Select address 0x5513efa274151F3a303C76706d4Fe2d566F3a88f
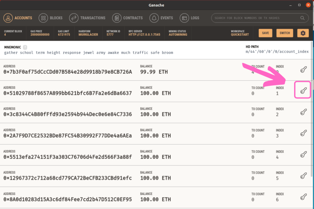The height and width of the screenshot is (209, 314). coord(68,157)
